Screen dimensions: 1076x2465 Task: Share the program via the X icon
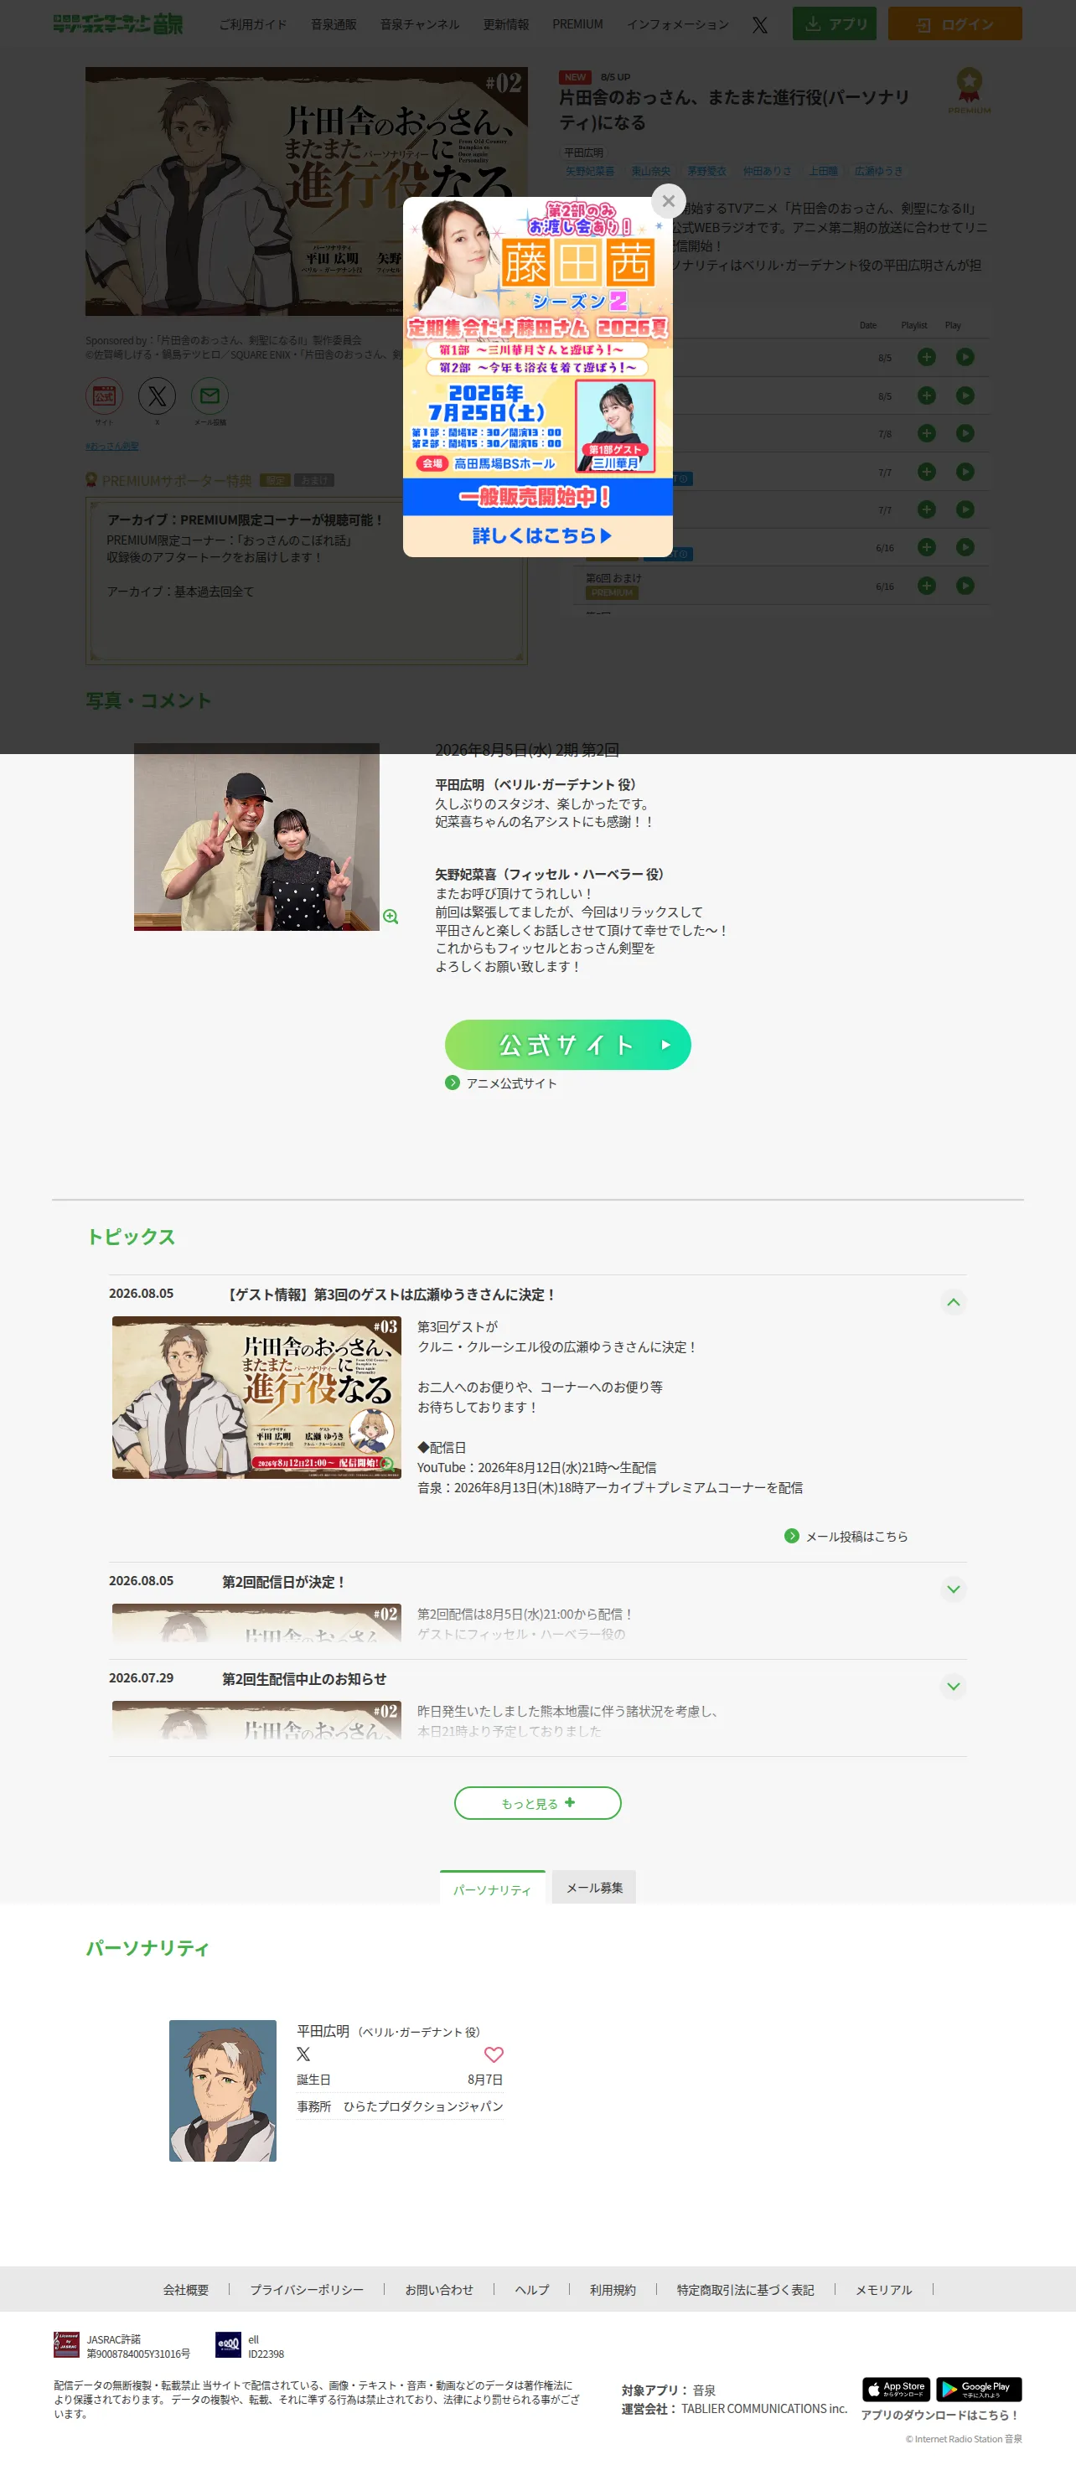(157, 396)
